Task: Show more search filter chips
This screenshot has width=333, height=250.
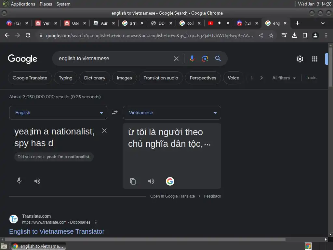Action: click(261, 78)
